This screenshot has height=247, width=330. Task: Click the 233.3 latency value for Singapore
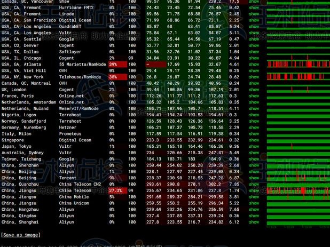pyautogui.click(x=153, y=140)
